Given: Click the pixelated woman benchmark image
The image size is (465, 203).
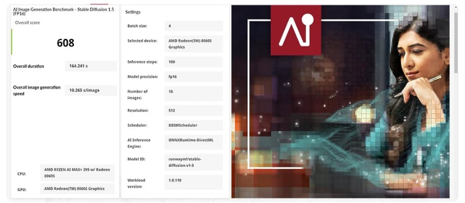Looking at the screenshot, I should coord(340,101).
